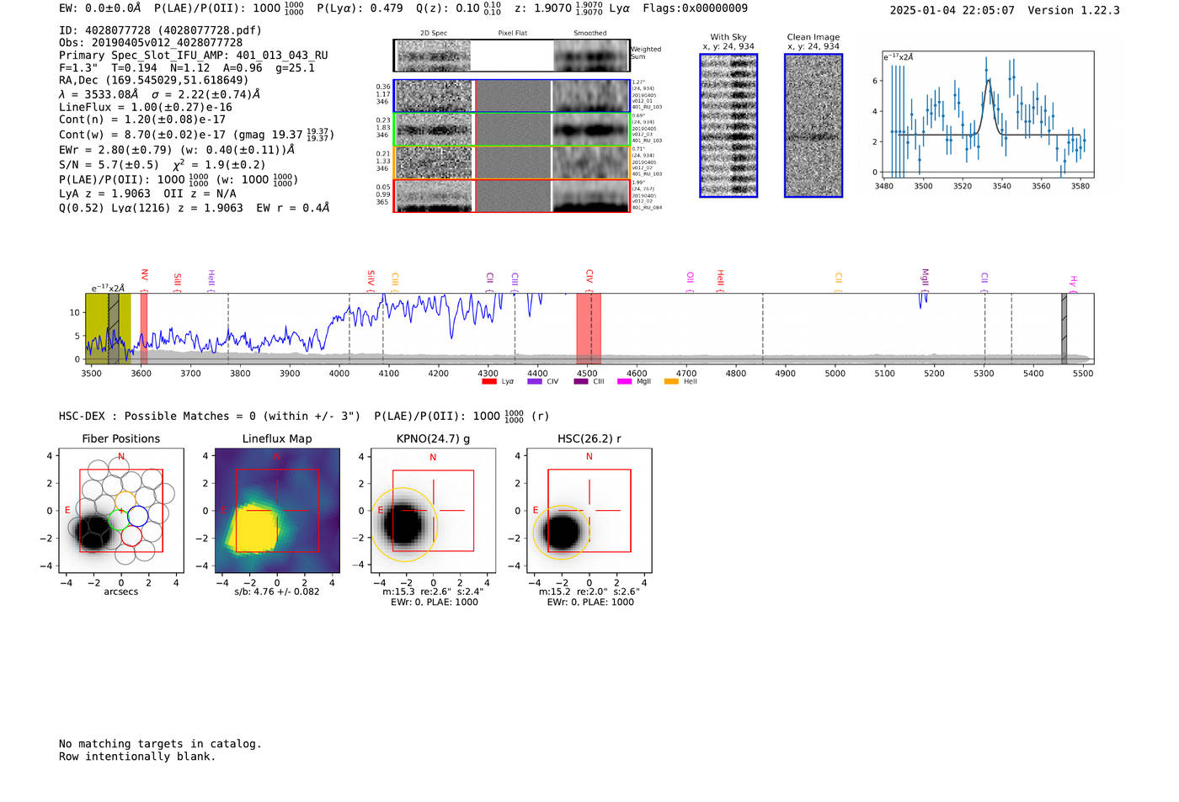This screenshot has height=802, width=1179.
Task: Click the green-row smoothed spectrum cutout
Action: click(590, 130)
